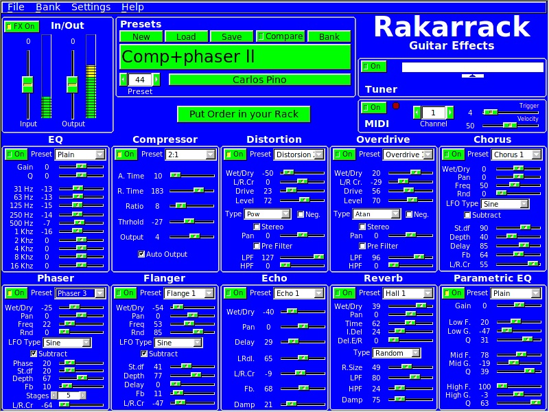
Task: Step to the previous preset number
Action: click(x=124, y=80)
